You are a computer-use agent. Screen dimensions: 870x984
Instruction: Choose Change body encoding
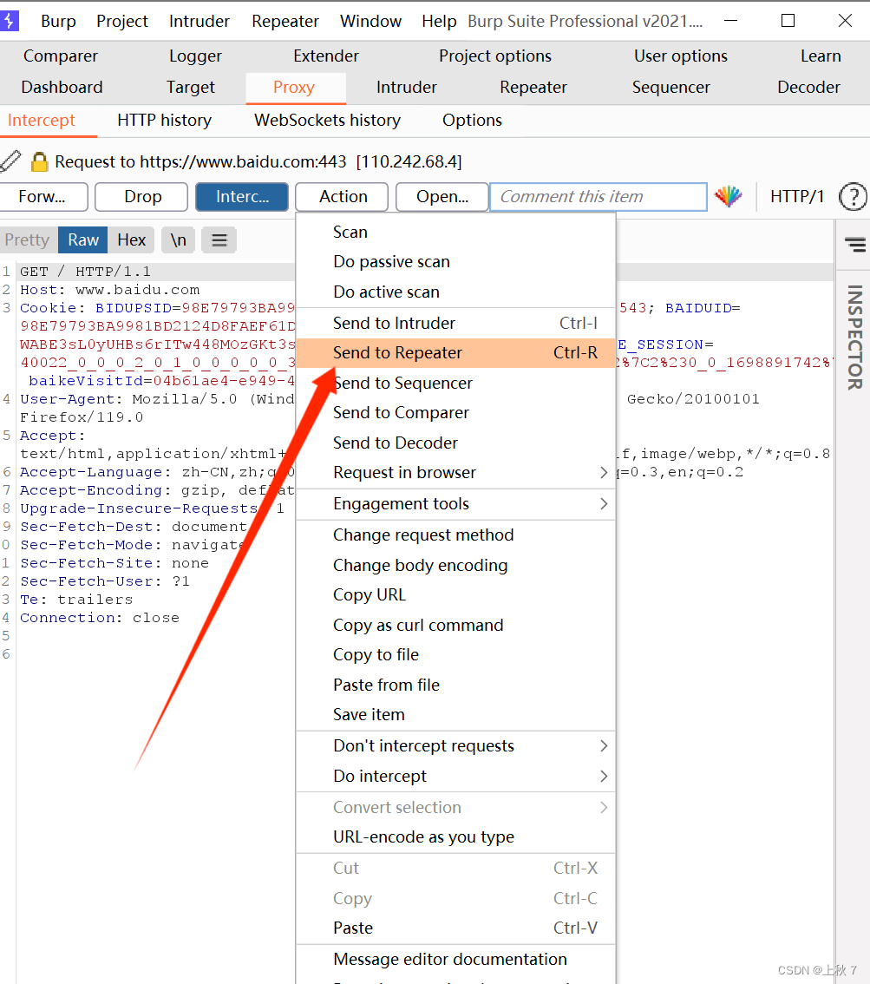coord(455,566)
